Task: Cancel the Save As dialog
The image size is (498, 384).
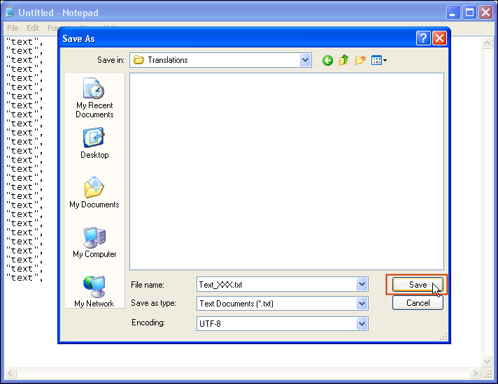Action: tap(418, 303)
